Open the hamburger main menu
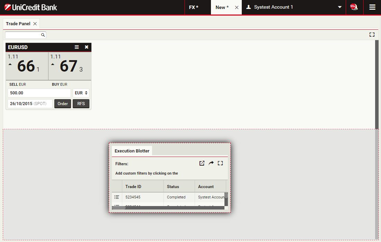Image resolution: width=381 pixels, height=242 pixels. pyautogui.click(x=372, y=7)
